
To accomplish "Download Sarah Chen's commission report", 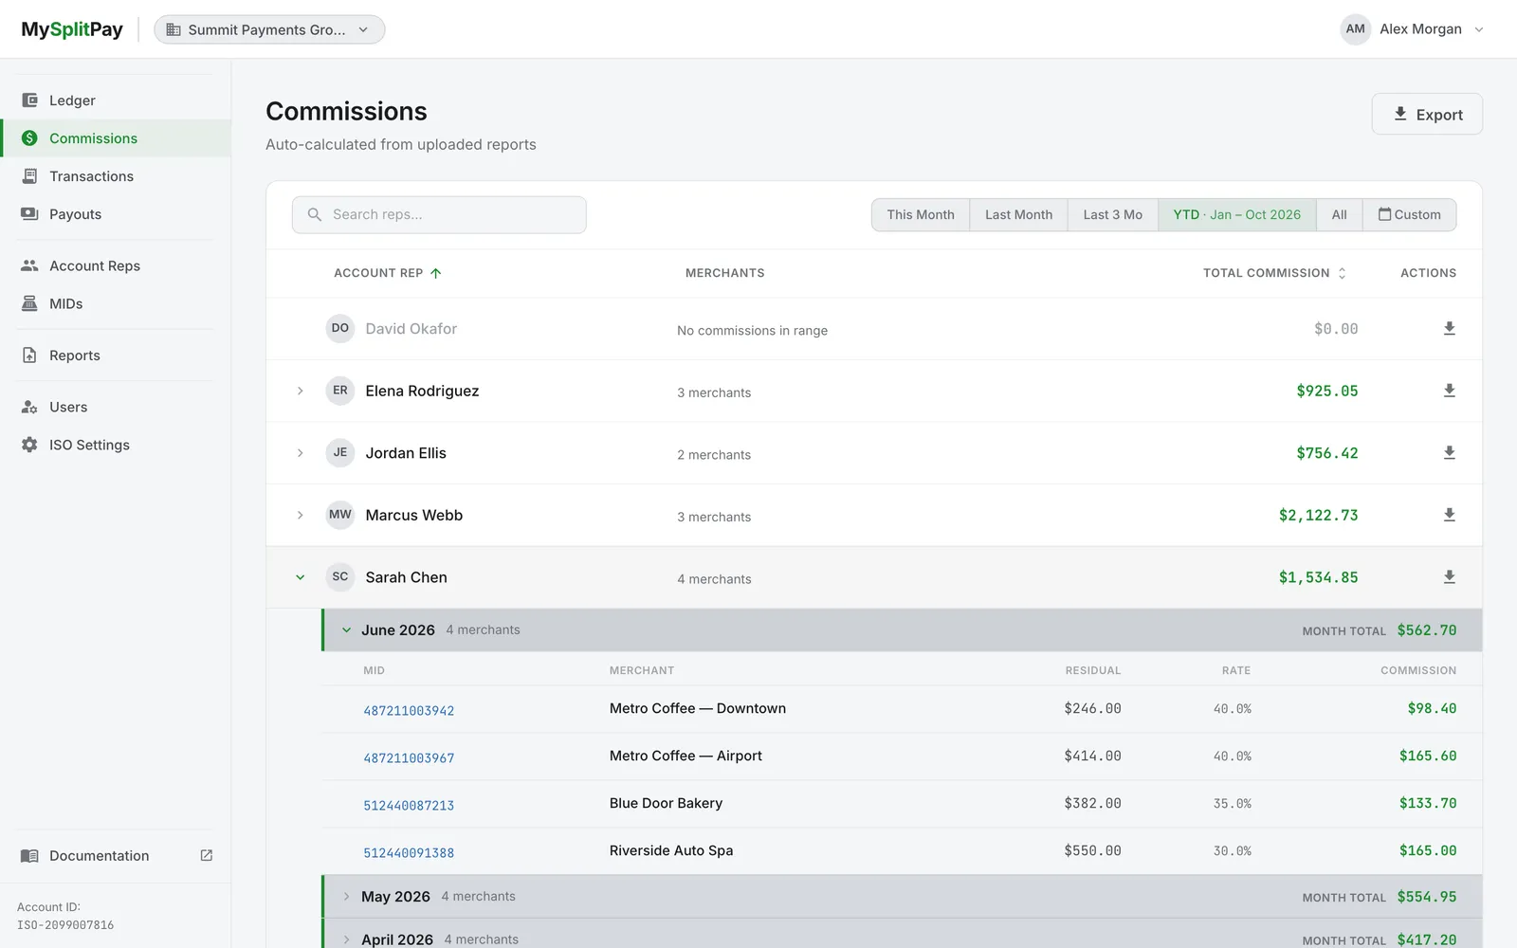I will [x=1449, y=577].
